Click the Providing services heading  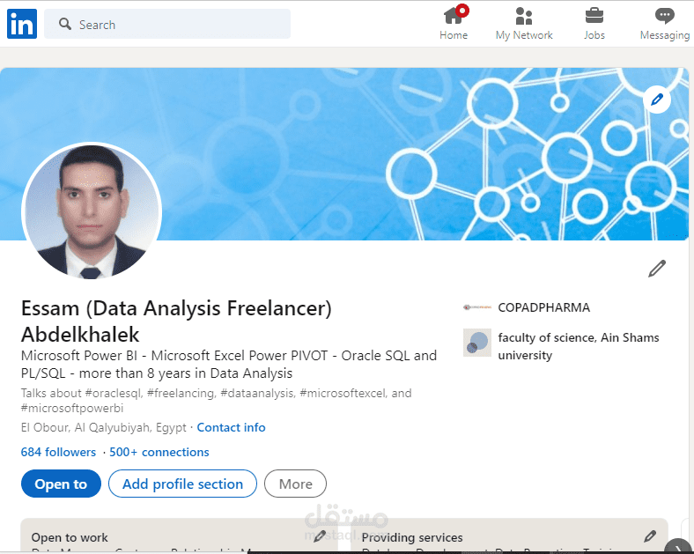(x=412, y=537)
